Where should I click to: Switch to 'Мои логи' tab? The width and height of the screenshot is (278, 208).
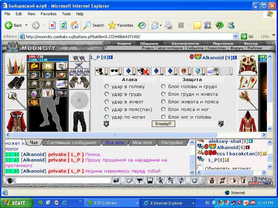(142, 142)
